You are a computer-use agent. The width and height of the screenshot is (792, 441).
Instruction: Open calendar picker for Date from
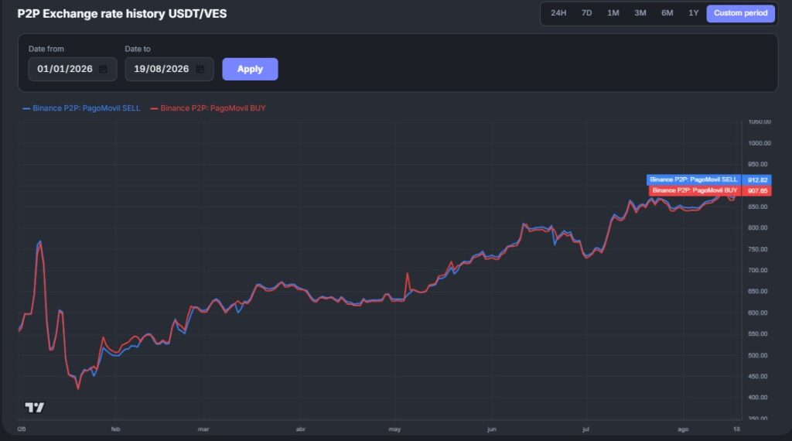[x=103, y=69]
